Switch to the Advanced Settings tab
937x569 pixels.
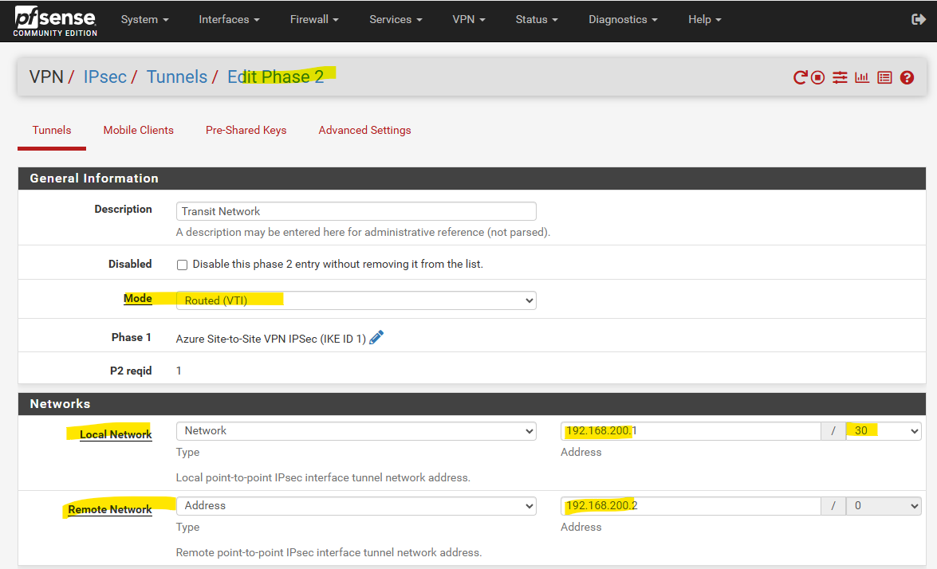[x=364, y=130]
